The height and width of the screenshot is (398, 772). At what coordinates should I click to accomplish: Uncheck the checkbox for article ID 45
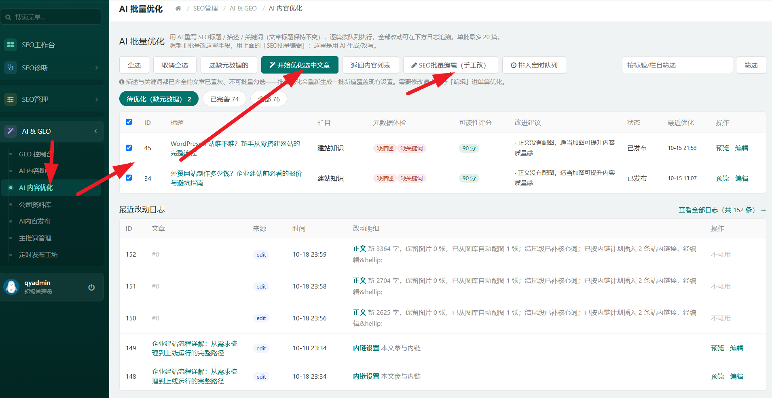129,147
